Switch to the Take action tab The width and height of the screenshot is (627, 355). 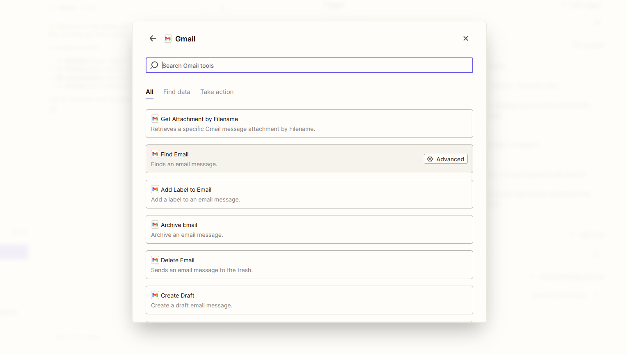217,92
